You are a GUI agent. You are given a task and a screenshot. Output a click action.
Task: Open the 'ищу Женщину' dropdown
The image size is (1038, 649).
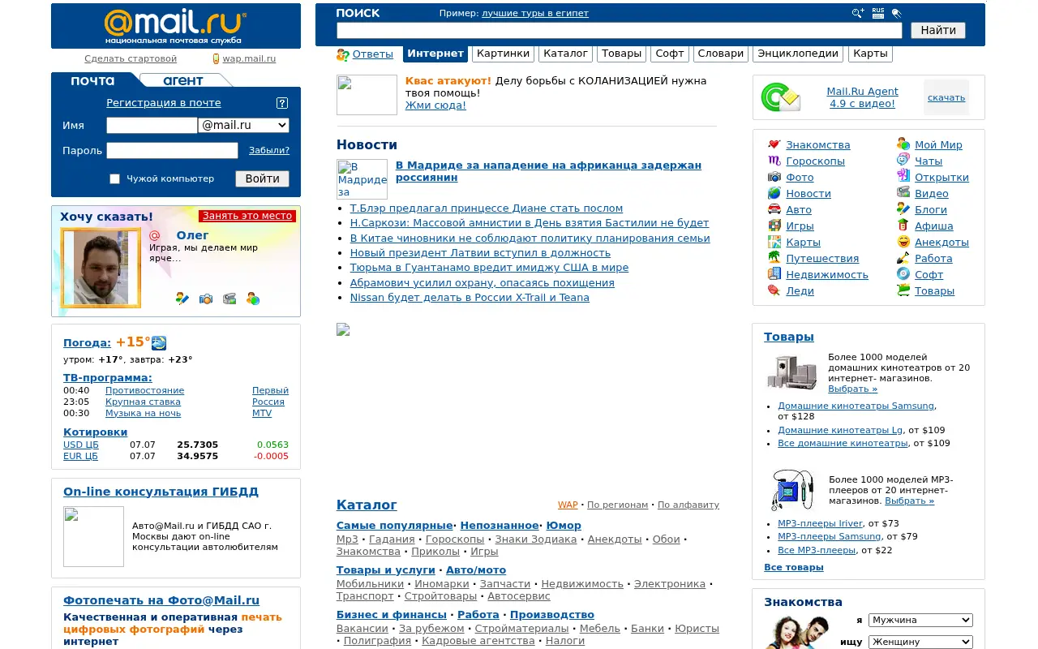pos(920,642)
